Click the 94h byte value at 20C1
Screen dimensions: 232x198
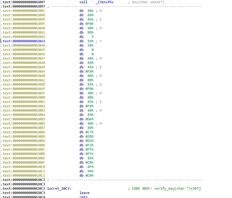click(x=90, y=171)
